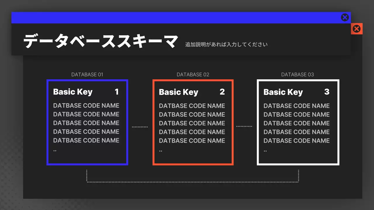Click first DATBASE CODE NAME line in blue box
Viewport: 374px width, 210px height.
(x=86, y=106)
